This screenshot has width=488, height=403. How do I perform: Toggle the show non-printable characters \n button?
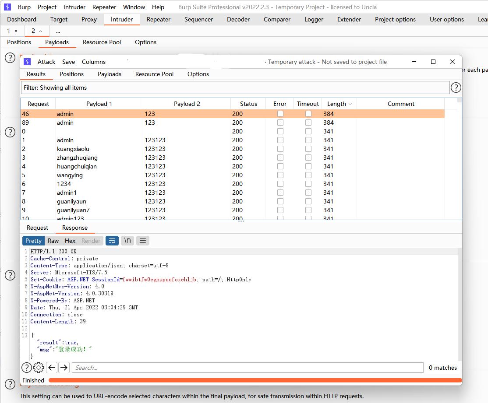pyautogui.click(x=127, y=241)
